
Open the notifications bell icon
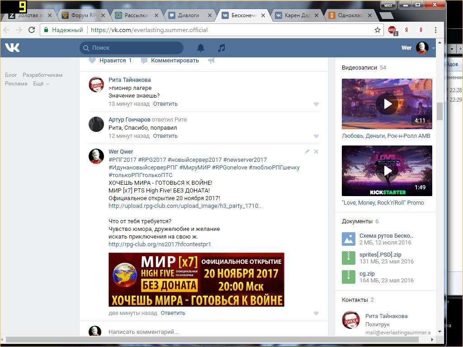201,47
